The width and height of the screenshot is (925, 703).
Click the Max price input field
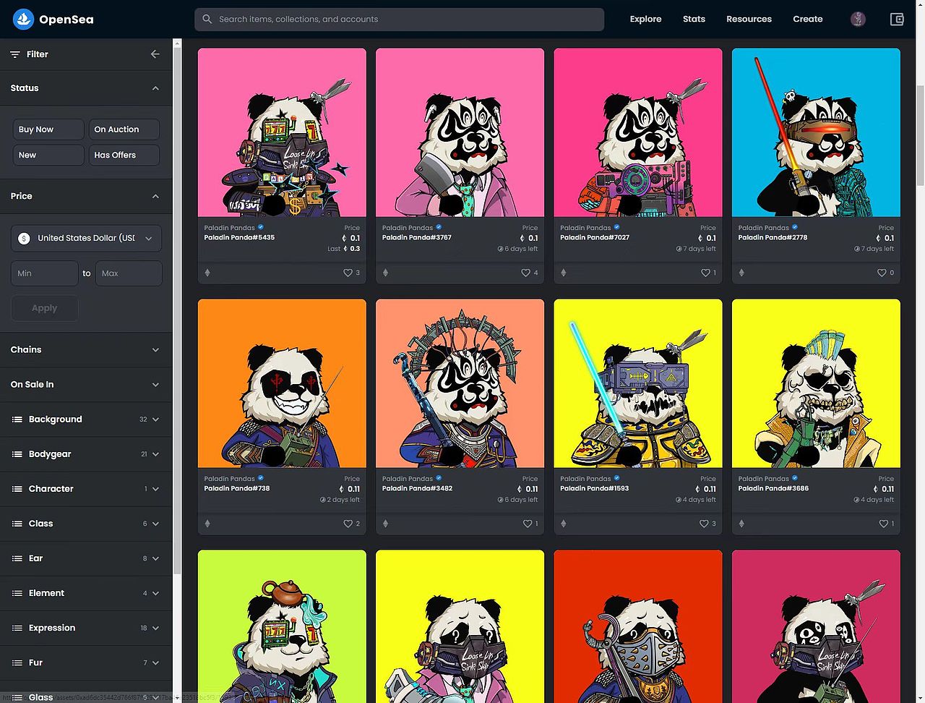[129, 273]
